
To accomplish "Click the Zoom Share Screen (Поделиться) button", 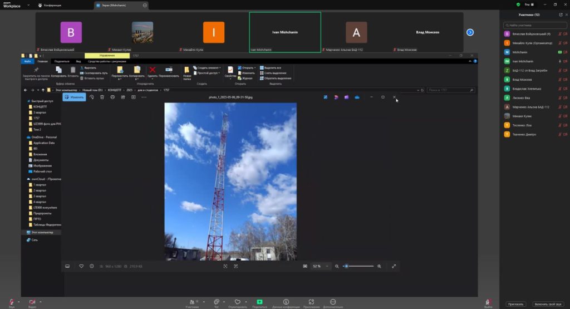I will point(259,301).
